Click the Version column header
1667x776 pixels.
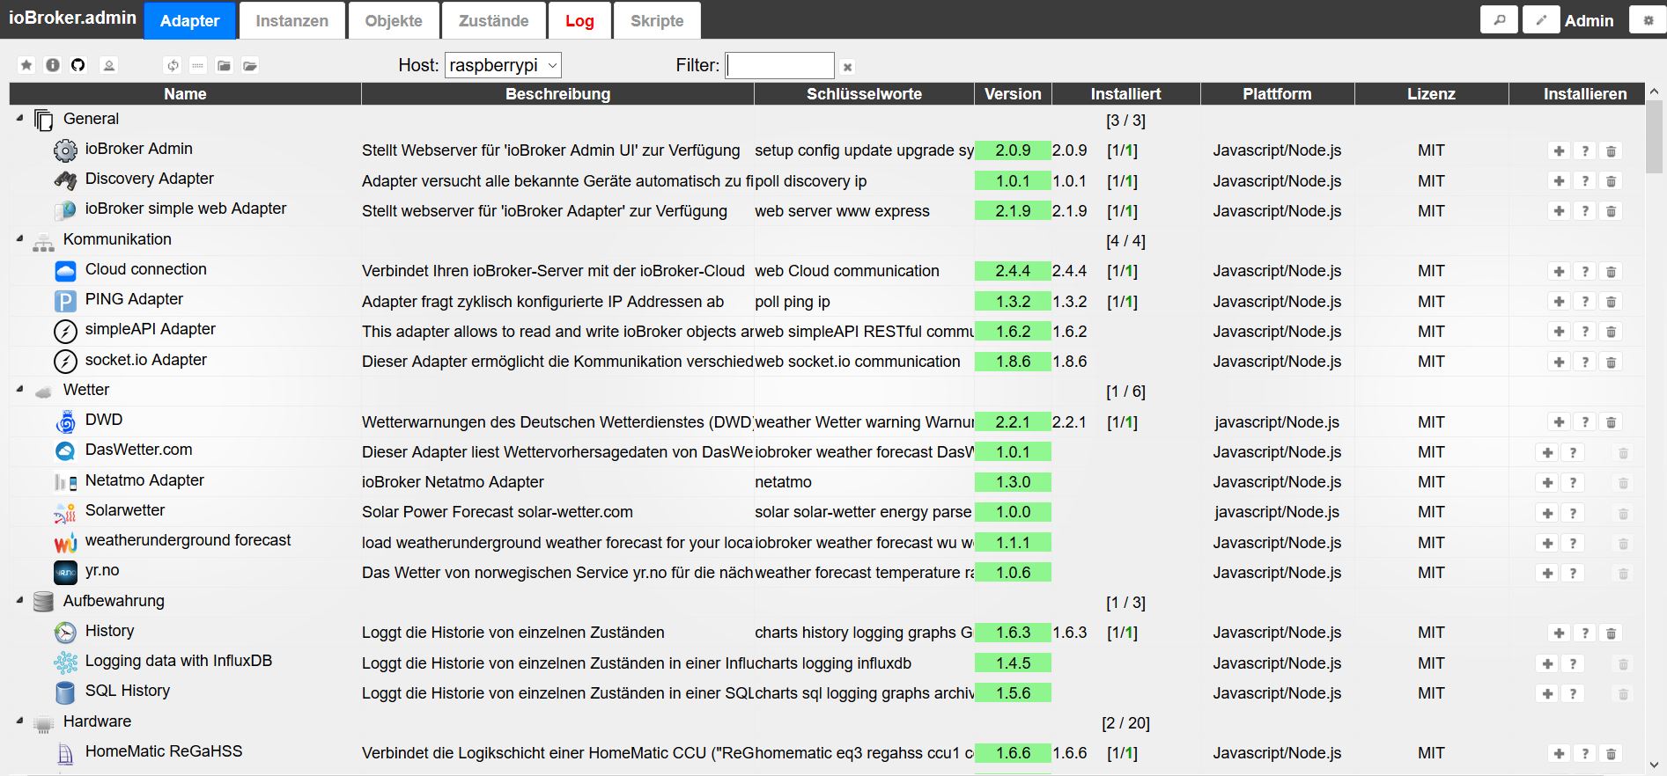[1013, 93]
